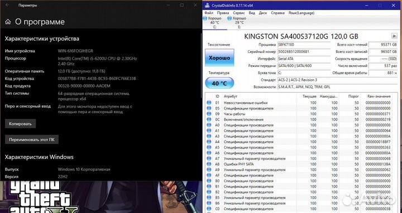Click Число включений value 537 раз
402x213 pixels.
[x=383, y=66]
